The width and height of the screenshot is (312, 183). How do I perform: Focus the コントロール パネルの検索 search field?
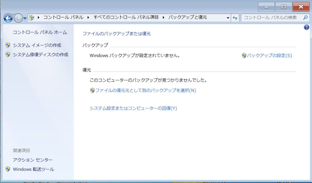[271, 17]
